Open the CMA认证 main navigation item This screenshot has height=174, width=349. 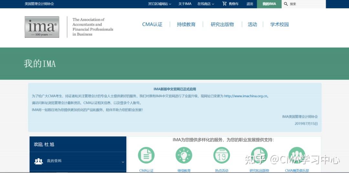pyautogui.click(x=152, y=24)
